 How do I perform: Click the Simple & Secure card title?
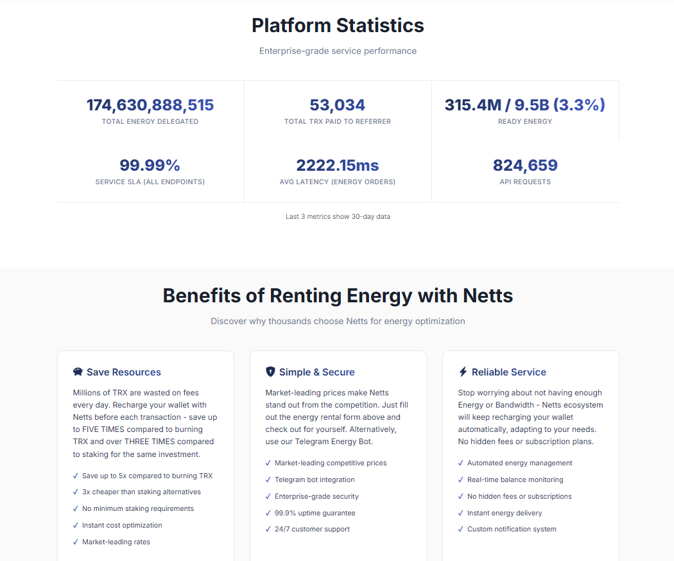(x=316, y=372)
